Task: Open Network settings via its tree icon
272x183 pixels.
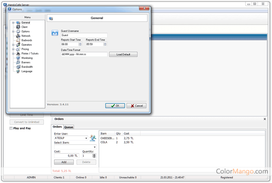Action: [18, 36]
